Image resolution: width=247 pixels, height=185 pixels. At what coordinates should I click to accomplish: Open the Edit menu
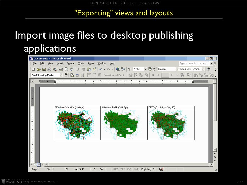pyautogui.click(x=42, y=63)
